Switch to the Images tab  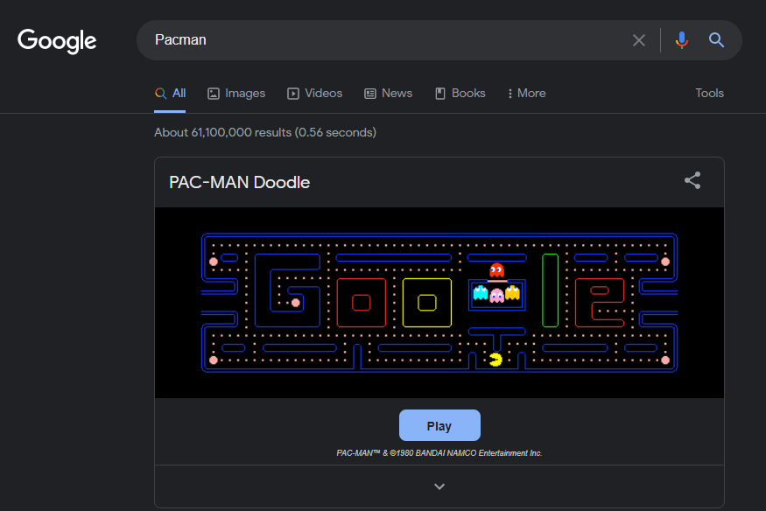[236, 94]
